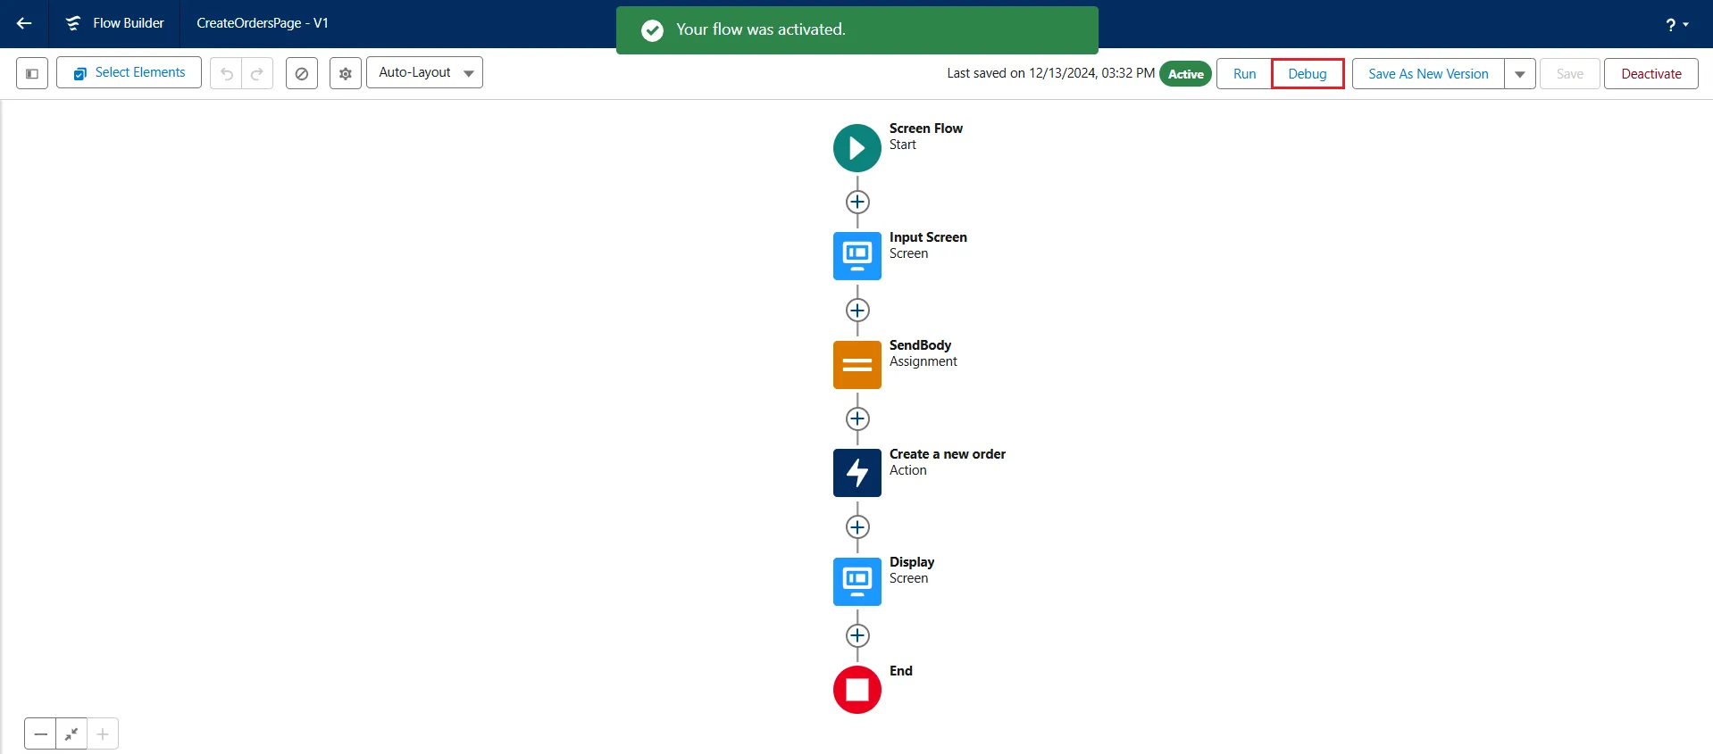The width and height of the screenshot is (1713, 754).
Task: Select the SendBody Assignment element
Action: tap(856, 365)
